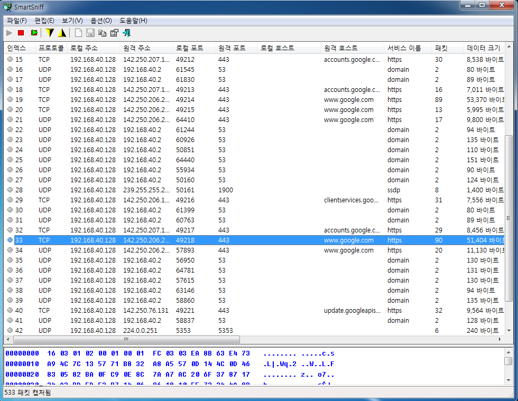
Task: Click the status bullet icon of row 40
Action: point(10,310)
